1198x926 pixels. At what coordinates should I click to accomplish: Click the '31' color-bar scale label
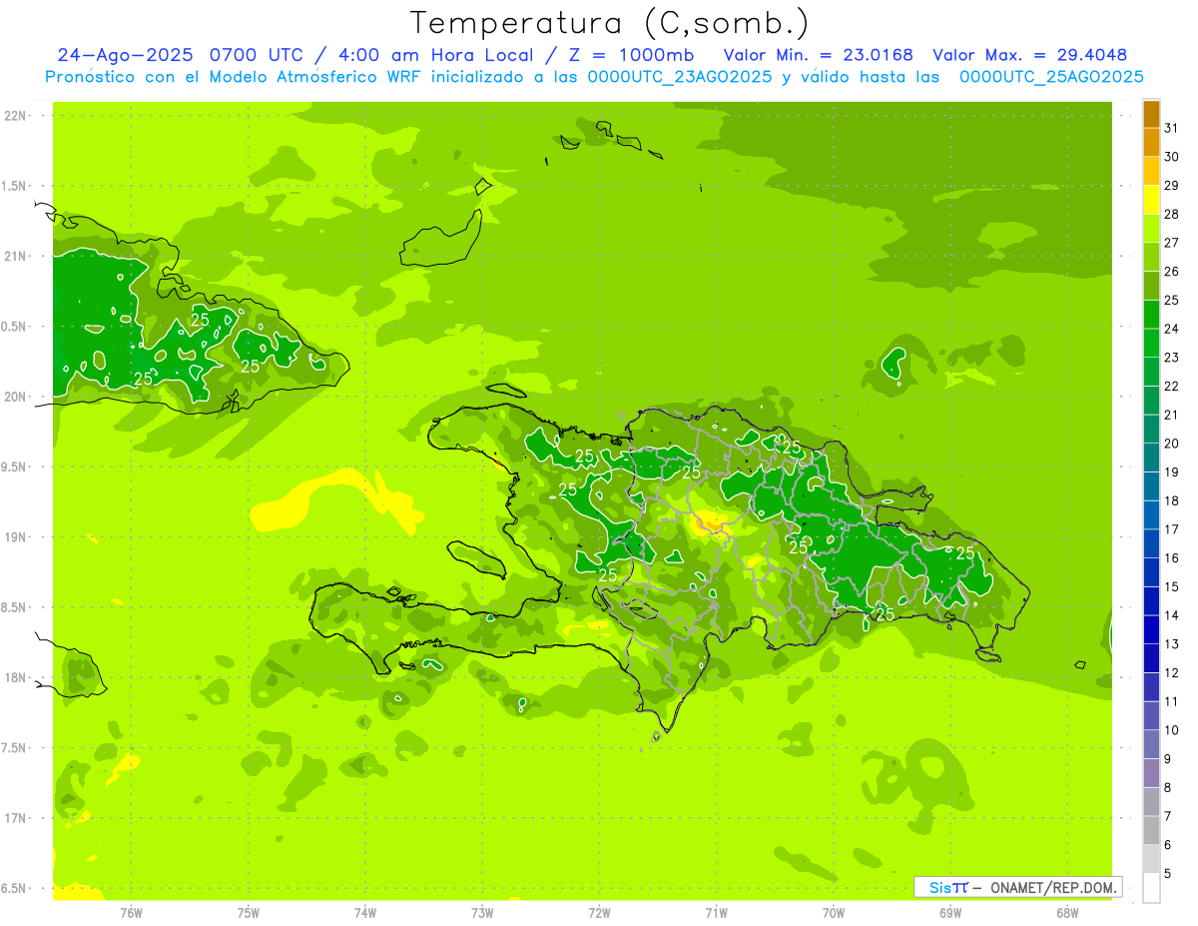tap(1171, 128)
